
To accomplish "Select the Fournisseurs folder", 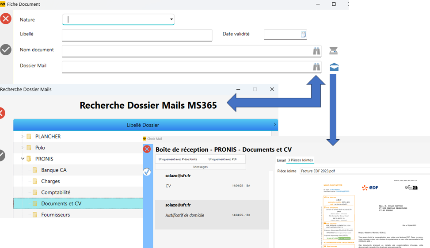I will [78, 214].
